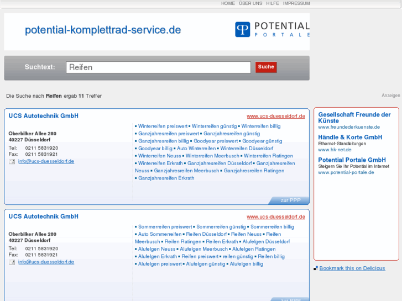Open Gesellschaft Freunde der Künste ad
This screenshot has width=402, height=301.
point(354,118)
